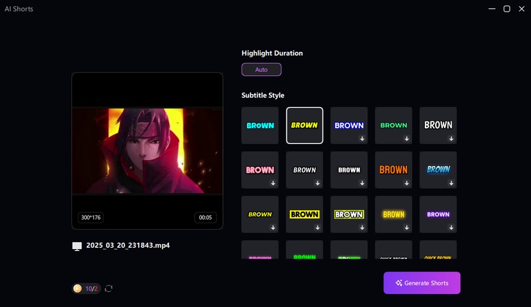Screen dimensions: 531x307
Task: Download the green BROWN style via arrow icon
Action: point(406,138)
